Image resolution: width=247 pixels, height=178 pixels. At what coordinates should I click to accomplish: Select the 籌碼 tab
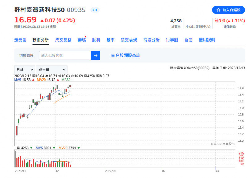pos(82,40)
